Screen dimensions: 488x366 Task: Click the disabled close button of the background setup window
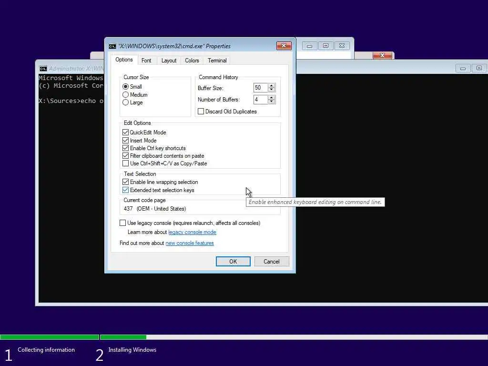(342, 46)
